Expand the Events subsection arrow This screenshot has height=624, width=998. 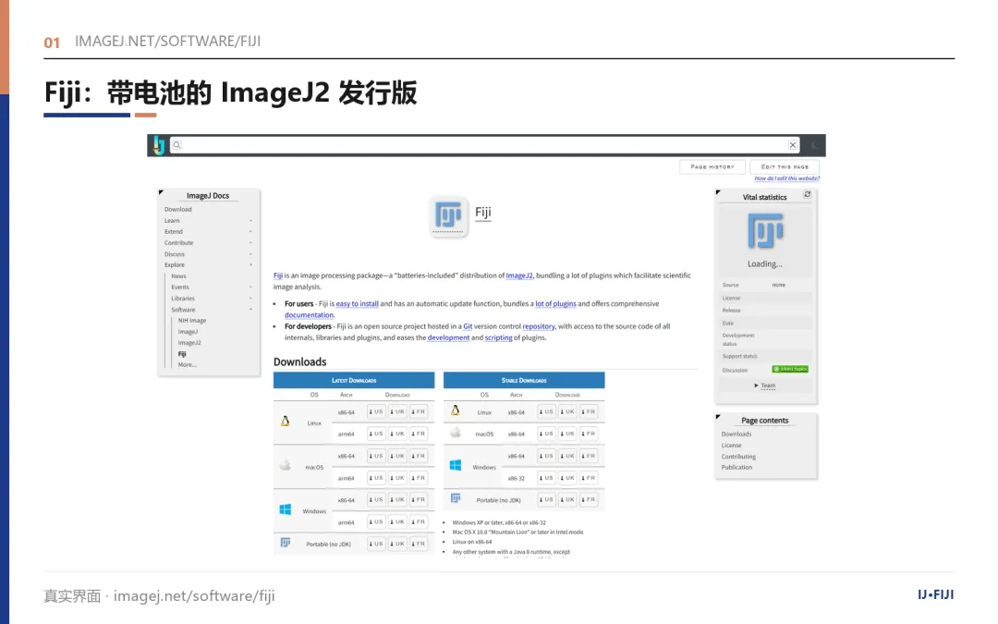pos(250,288)
